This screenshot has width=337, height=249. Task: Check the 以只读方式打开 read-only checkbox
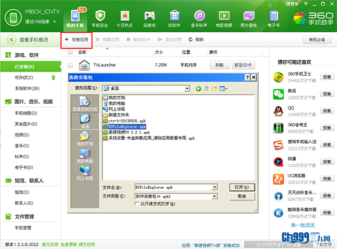[137, 204]
